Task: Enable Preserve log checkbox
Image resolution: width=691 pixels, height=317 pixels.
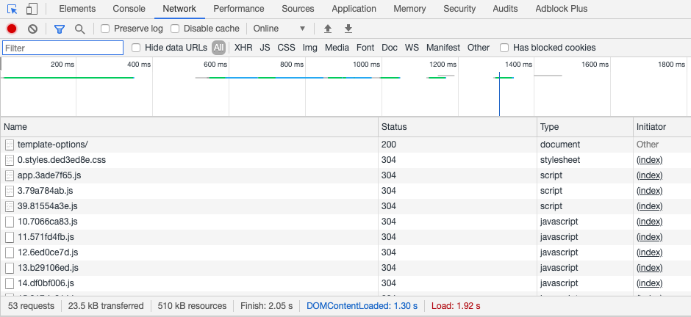Action: click(x=105, y=29)
